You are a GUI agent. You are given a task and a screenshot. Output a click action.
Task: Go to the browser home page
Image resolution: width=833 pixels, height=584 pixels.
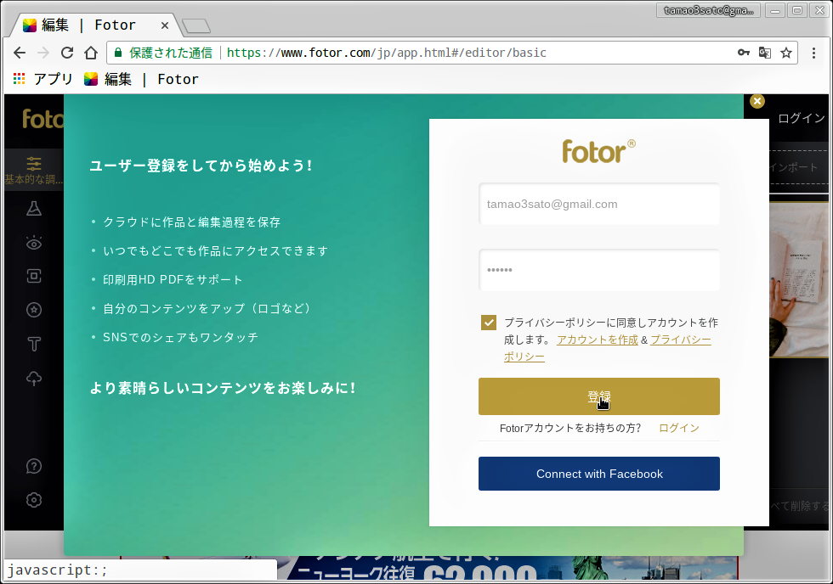92,53
